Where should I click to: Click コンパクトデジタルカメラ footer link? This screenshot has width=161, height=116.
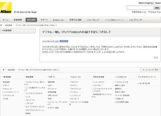(x=34, y=94)
